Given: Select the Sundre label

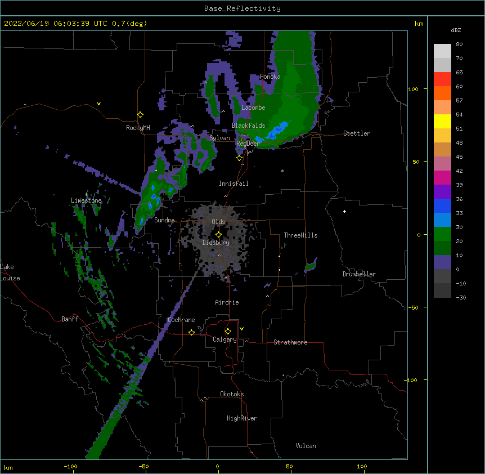Looking at the screenshot, I should (164, 220).
